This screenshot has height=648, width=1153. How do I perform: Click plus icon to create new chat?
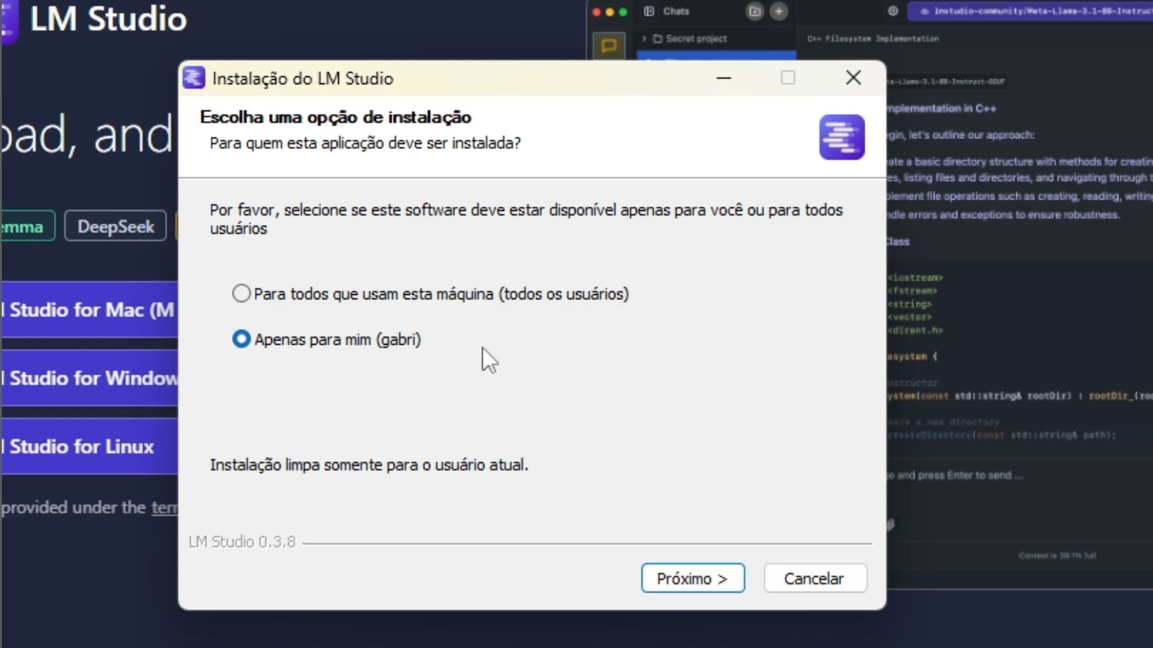click(x=779, y=11)
